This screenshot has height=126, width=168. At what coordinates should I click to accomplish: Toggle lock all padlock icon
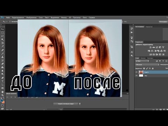pos(153,69)
